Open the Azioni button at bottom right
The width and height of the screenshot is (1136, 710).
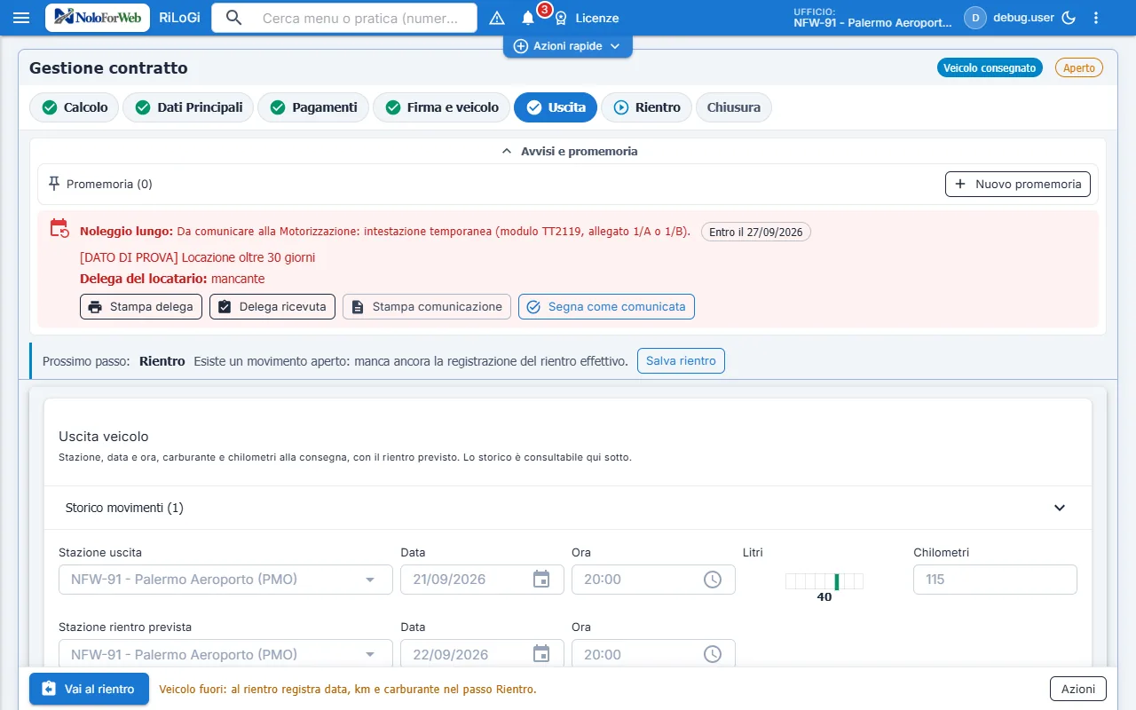click(1078, 689)
